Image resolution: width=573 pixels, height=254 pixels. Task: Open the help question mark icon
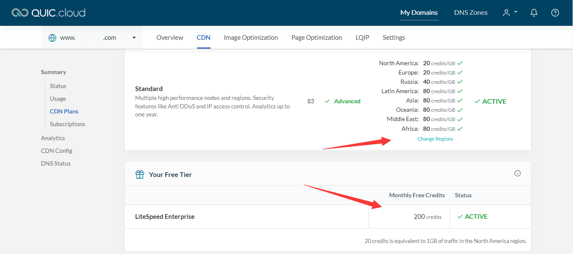(555, 13)
